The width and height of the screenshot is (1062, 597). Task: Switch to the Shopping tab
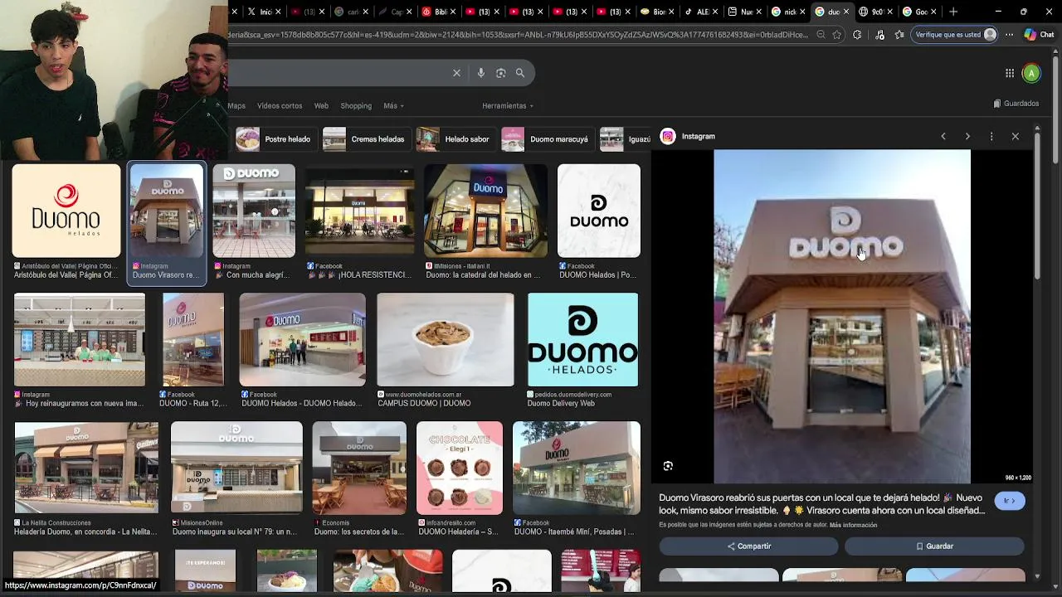[356, 106]
